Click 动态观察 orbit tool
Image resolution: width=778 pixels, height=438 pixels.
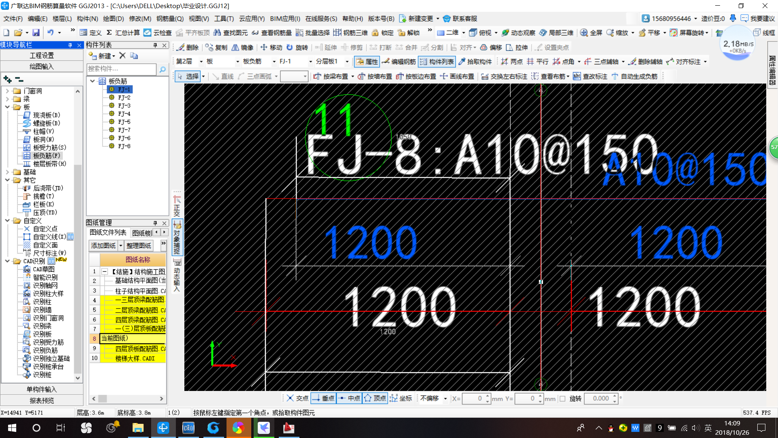pyautogui.click(x=518, y=33)
